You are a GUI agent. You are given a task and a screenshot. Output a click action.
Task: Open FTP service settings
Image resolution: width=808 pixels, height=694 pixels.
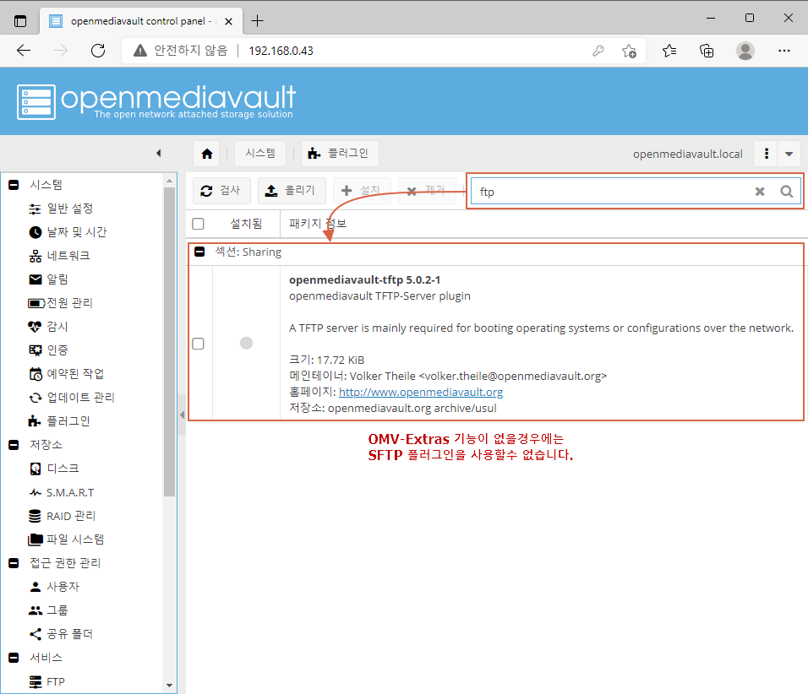click(46, 681)
